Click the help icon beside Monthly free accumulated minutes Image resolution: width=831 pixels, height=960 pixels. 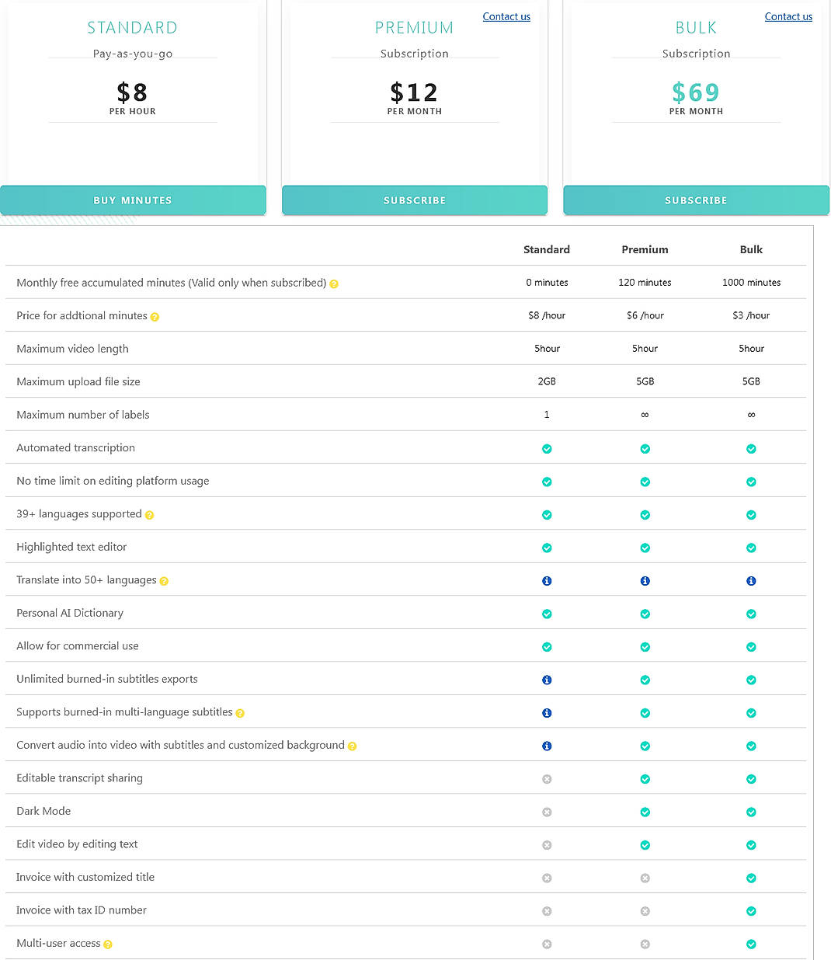coord(334,283)
